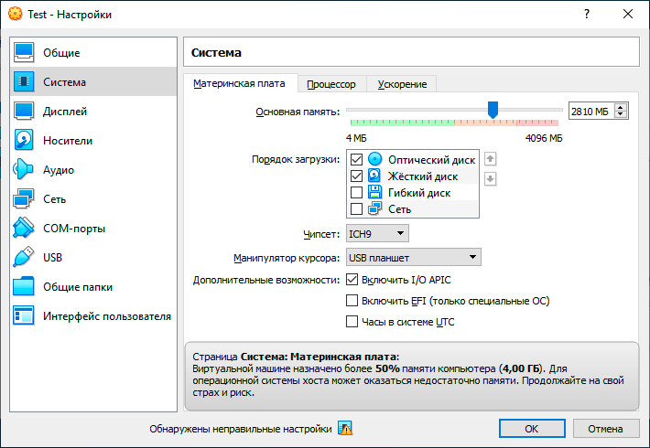Click the VirtualBox title bar icon
The height and width of the screenshot is (448, 650).
(16, 14)
